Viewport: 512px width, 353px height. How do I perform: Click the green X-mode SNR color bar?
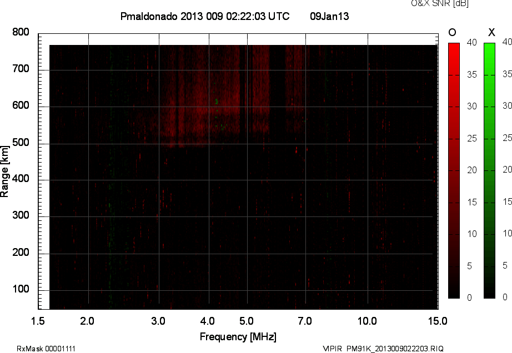click(489, 170)
